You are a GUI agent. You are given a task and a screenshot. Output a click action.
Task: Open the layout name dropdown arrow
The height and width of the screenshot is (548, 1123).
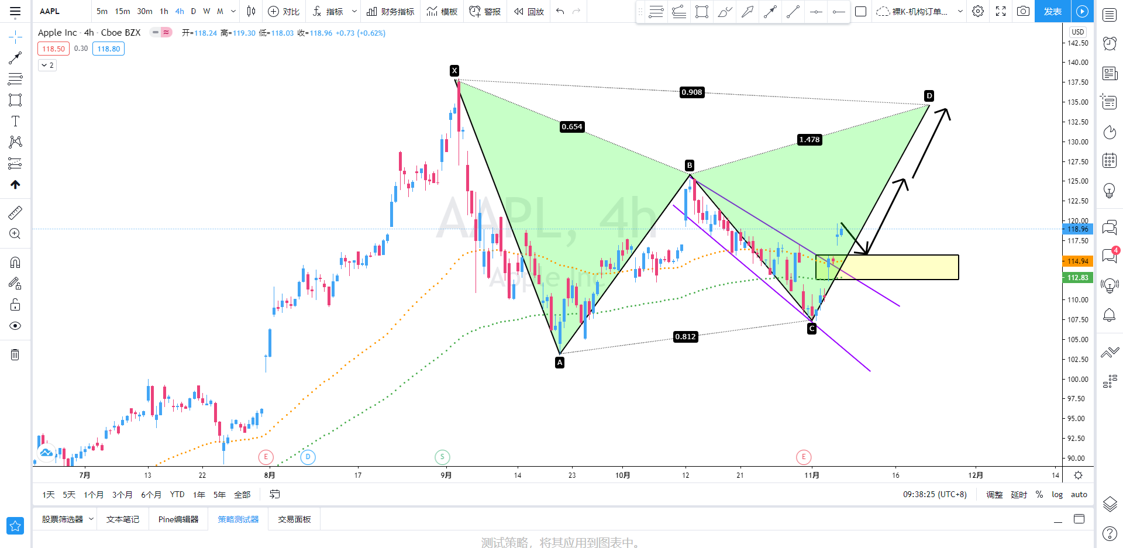pyautogui.click(x=960, y=11)
